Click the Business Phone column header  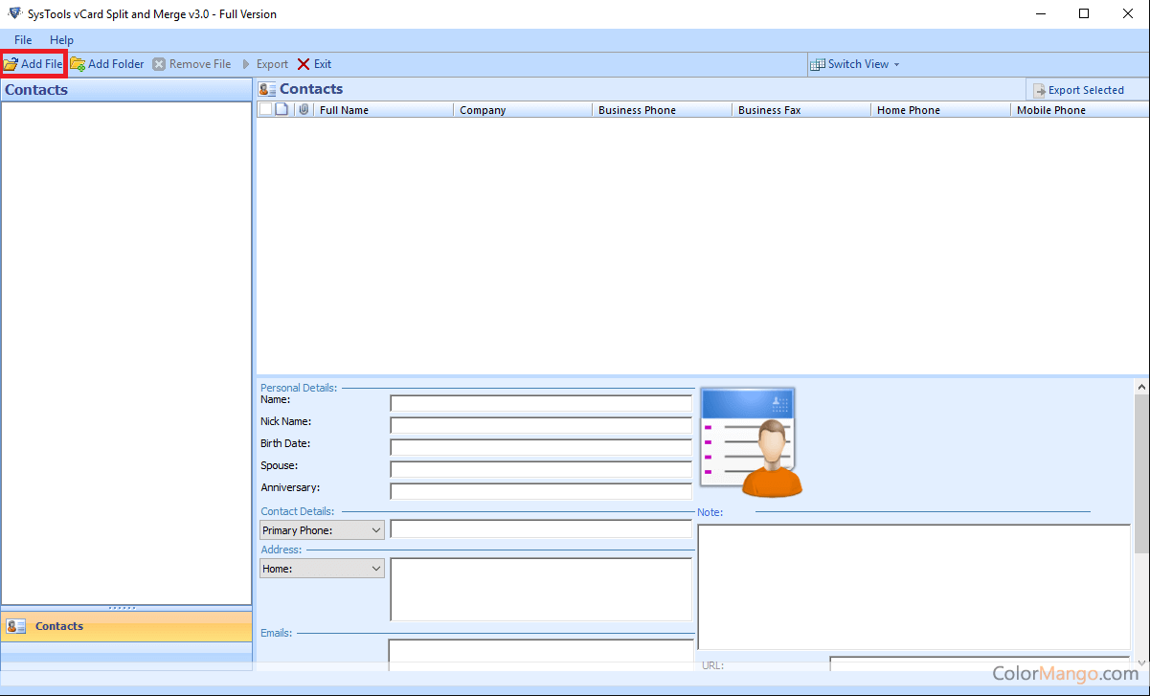(x=662, y=110)
